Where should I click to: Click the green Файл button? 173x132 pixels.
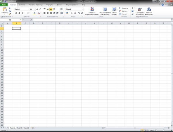pyautogui.click(x=4, y=5)
